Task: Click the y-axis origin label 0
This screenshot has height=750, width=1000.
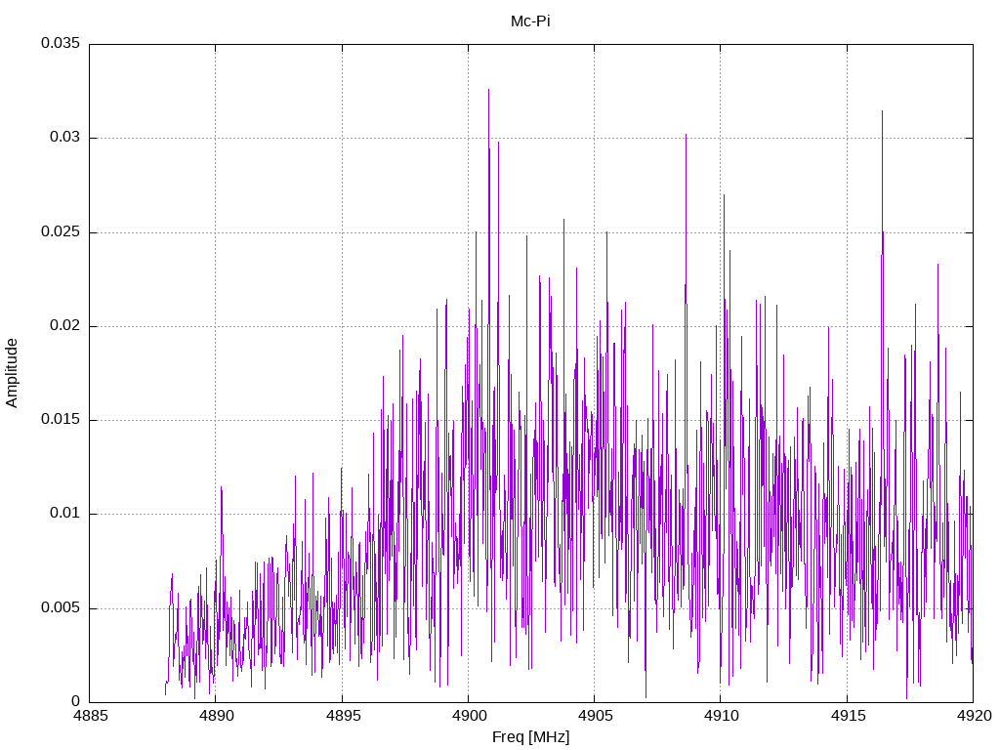Action: point(76,701)
